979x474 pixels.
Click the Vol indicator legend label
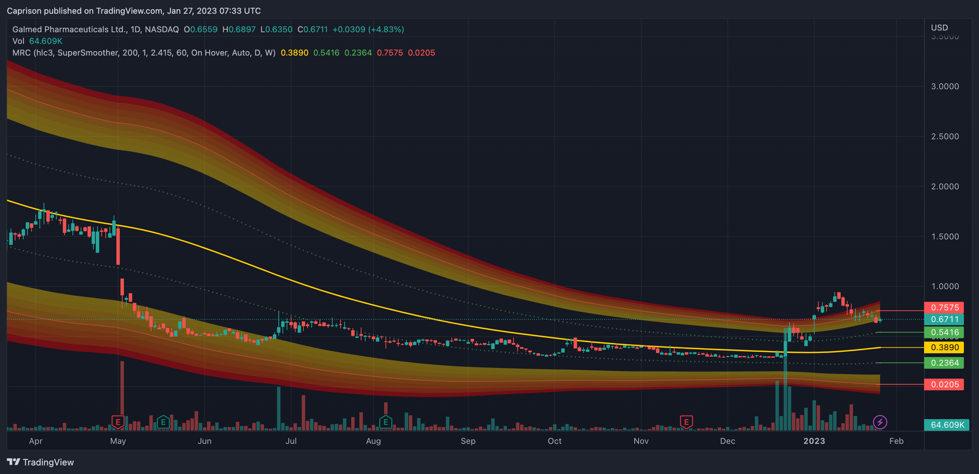click(18, 41)
